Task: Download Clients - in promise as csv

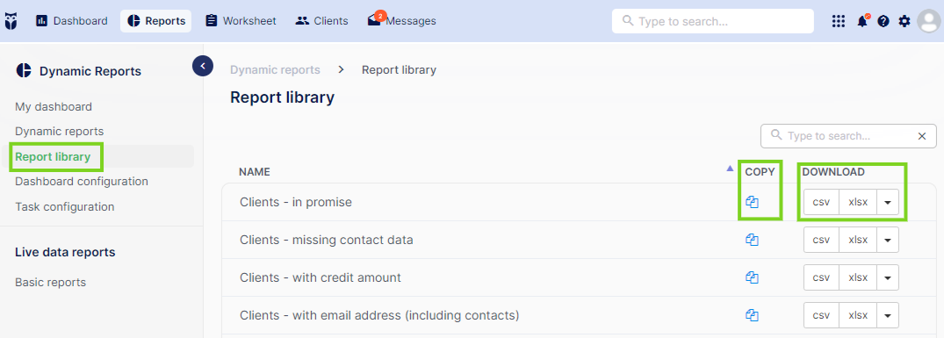Action: point(821,203)
